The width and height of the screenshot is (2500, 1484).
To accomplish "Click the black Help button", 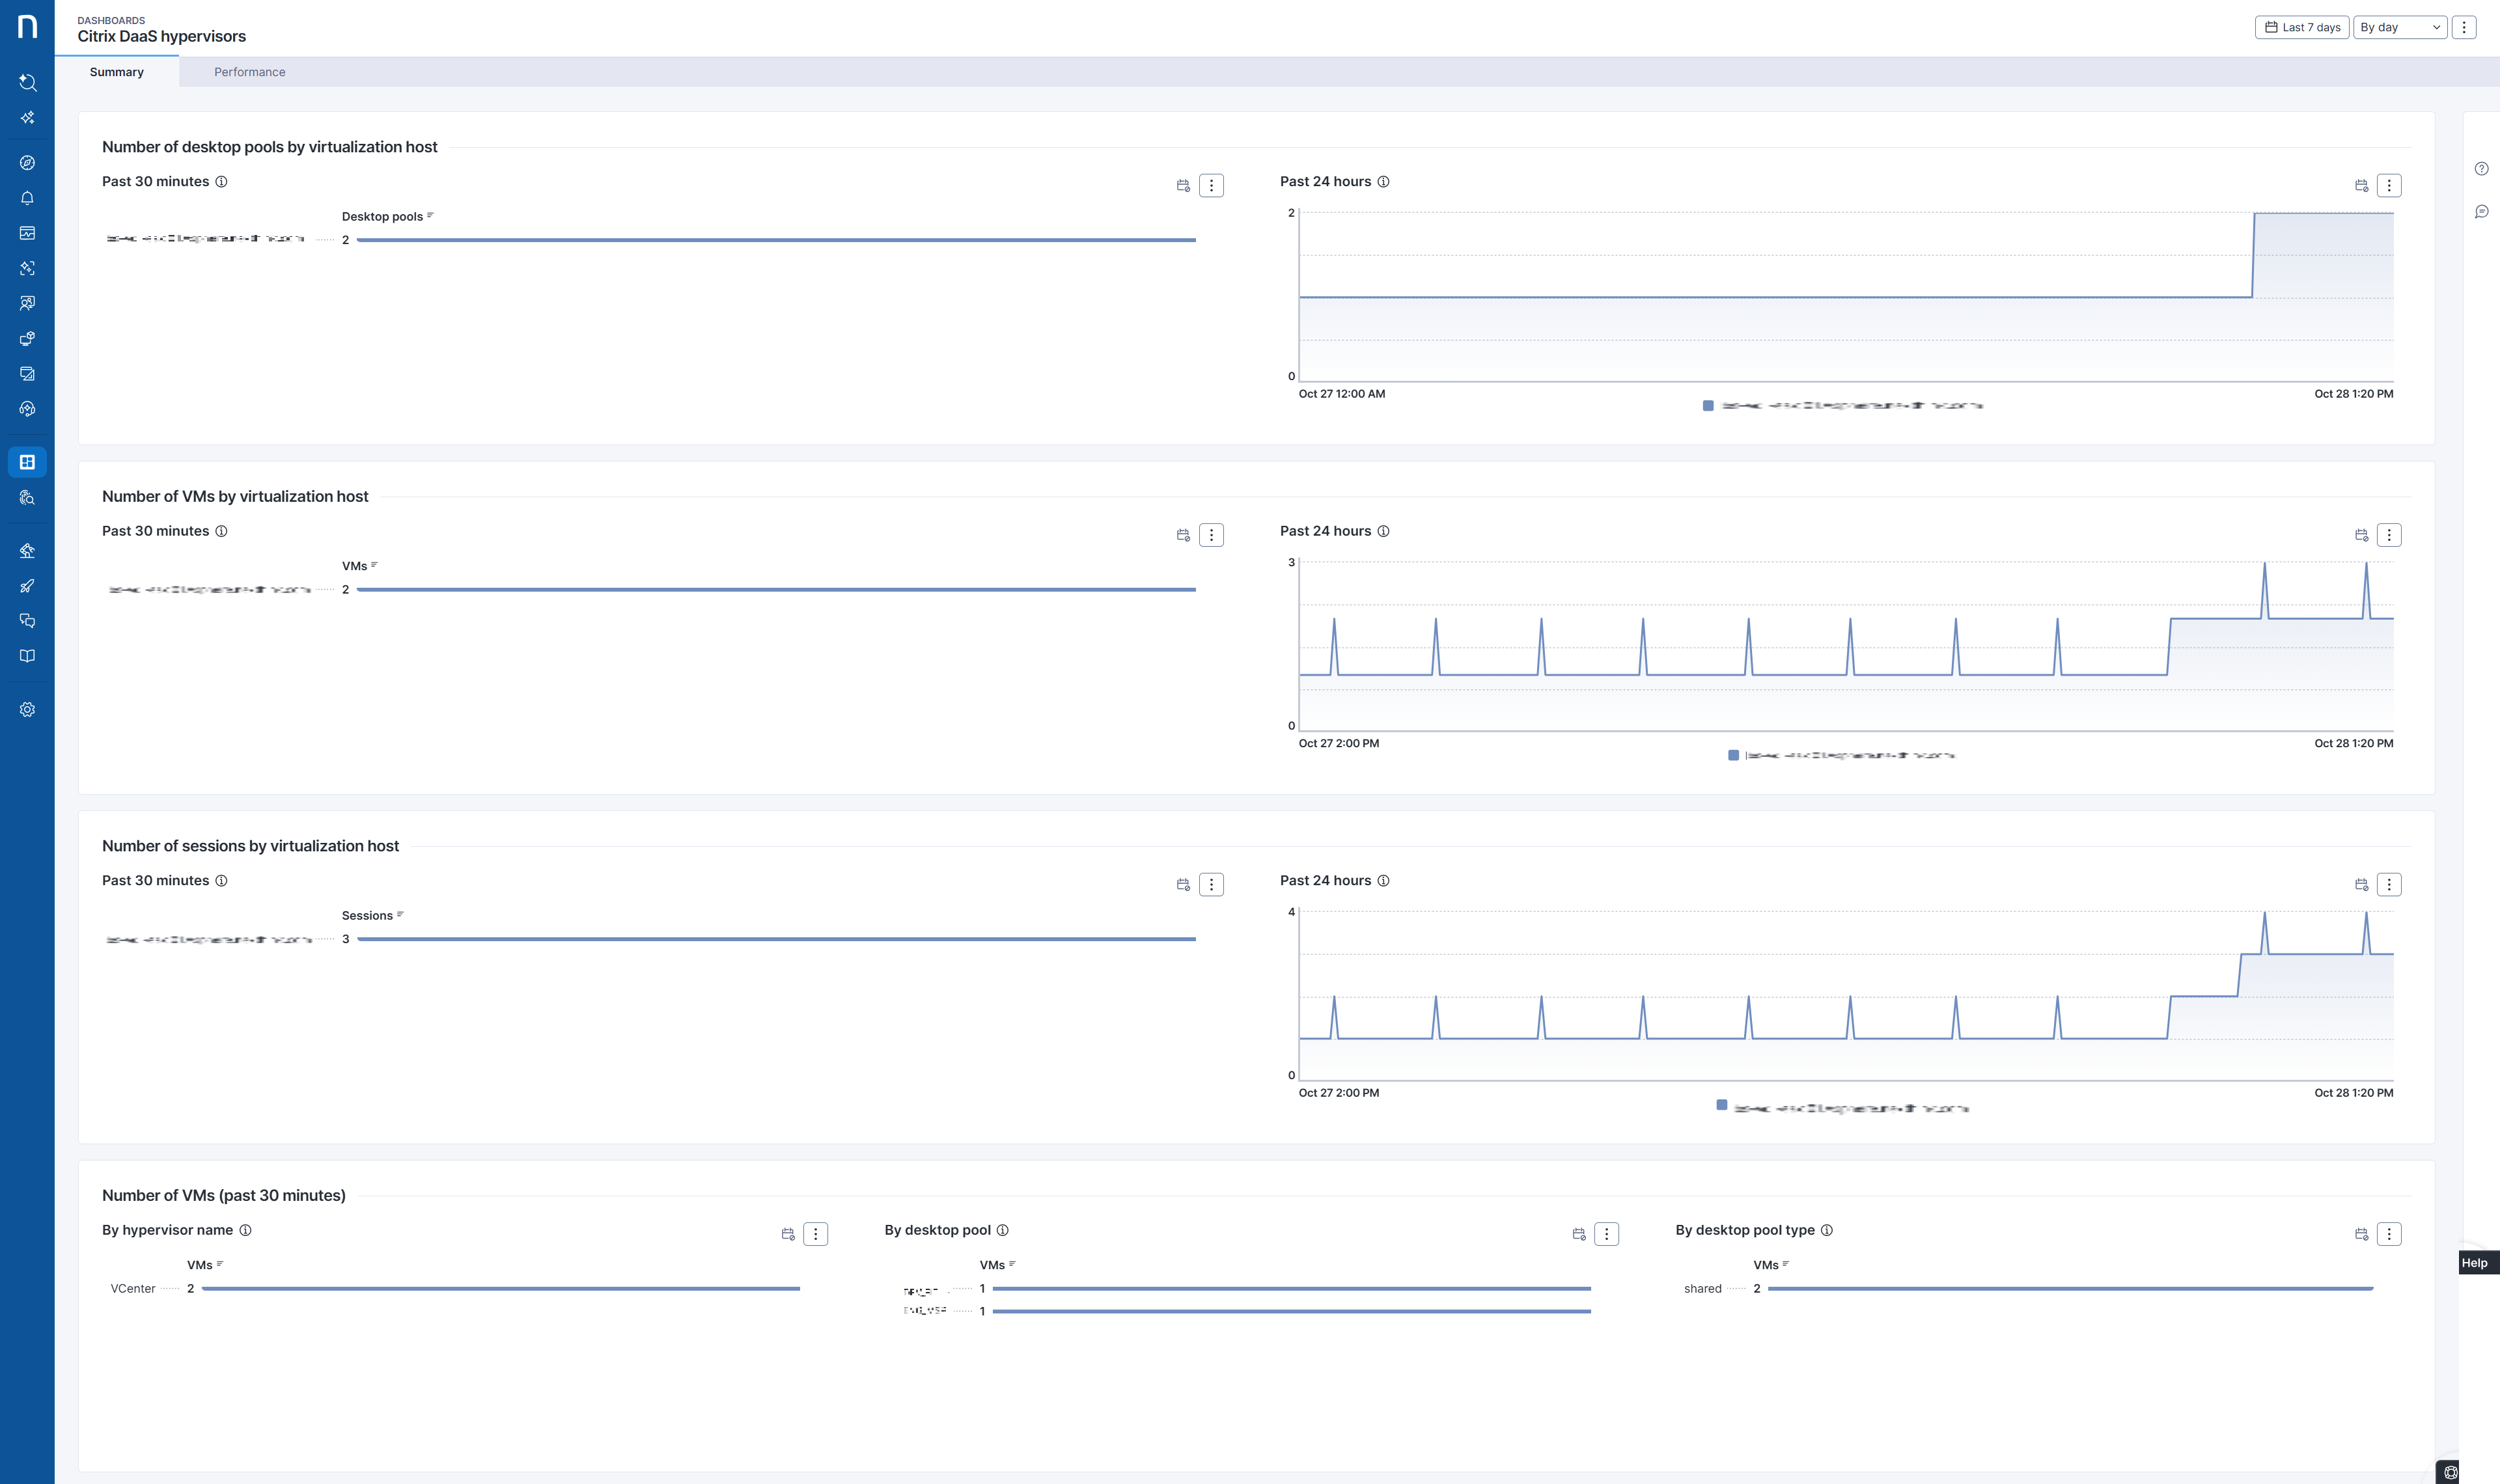I will point(2474,1263).
